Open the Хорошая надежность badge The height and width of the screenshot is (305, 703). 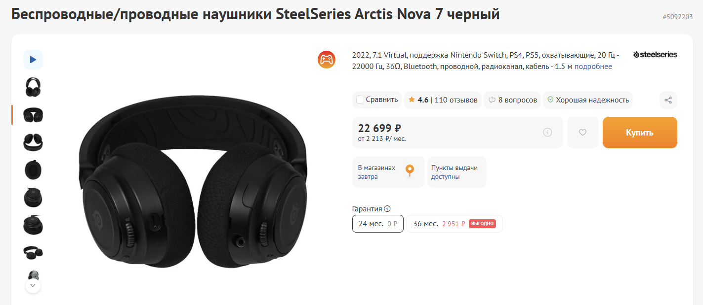588,100
